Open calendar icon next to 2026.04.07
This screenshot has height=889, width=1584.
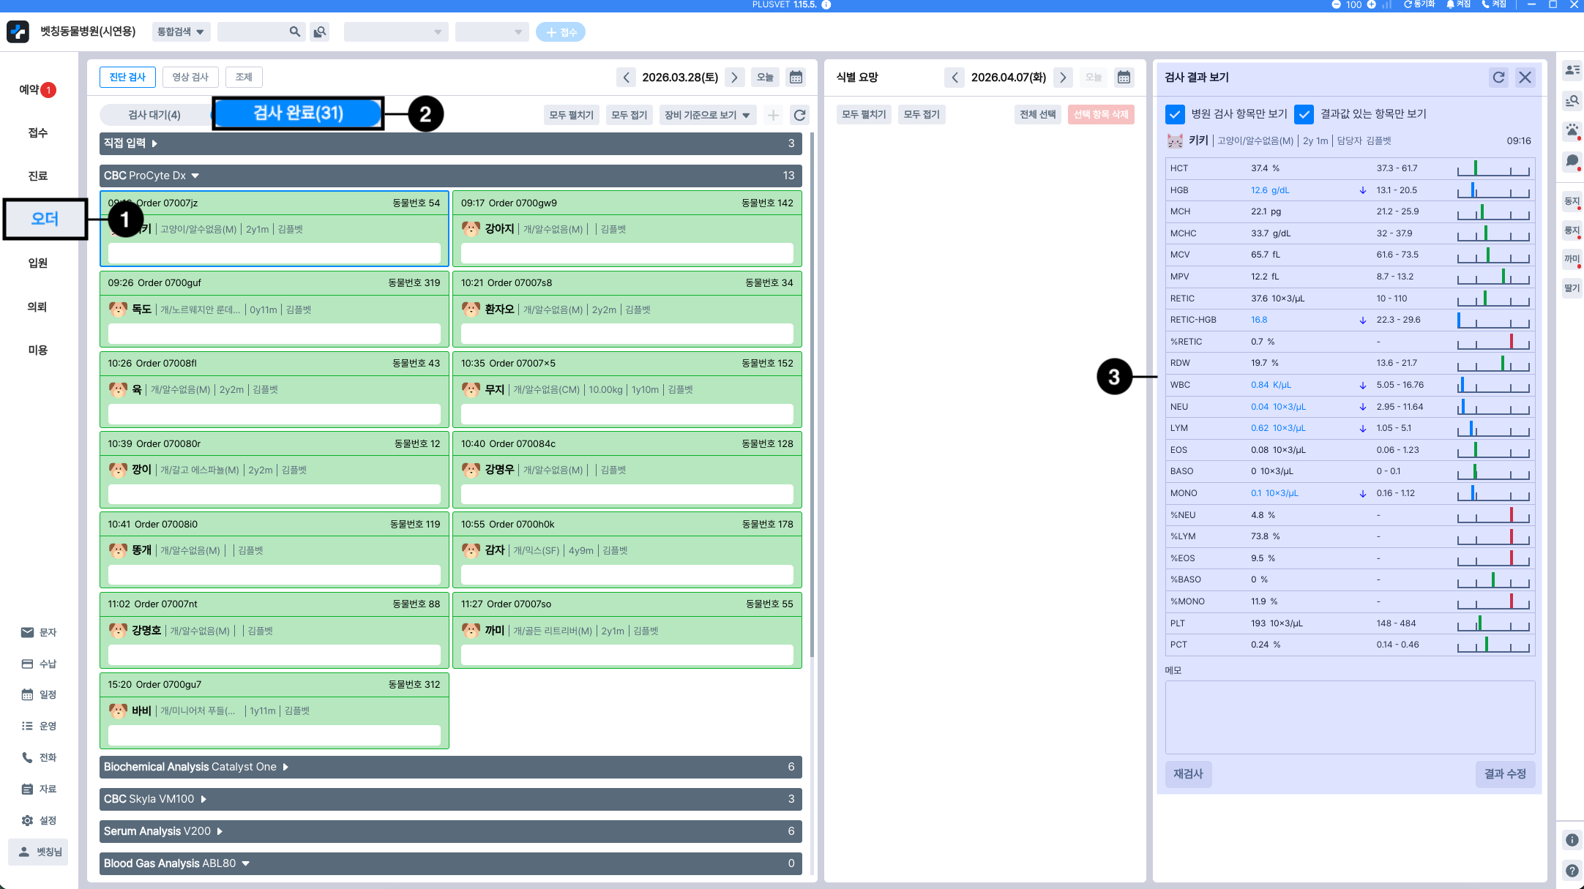(1124, 78)
